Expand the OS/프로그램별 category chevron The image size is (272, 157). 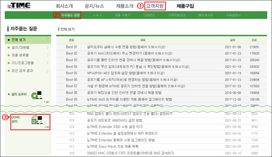(48, 63)
